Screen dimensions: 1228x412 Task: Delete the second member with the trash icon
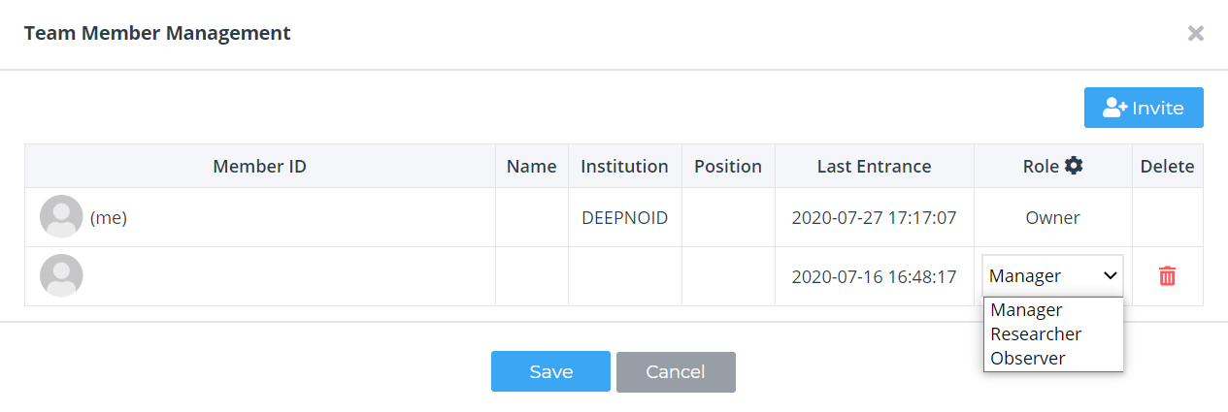pos(1167,276)
